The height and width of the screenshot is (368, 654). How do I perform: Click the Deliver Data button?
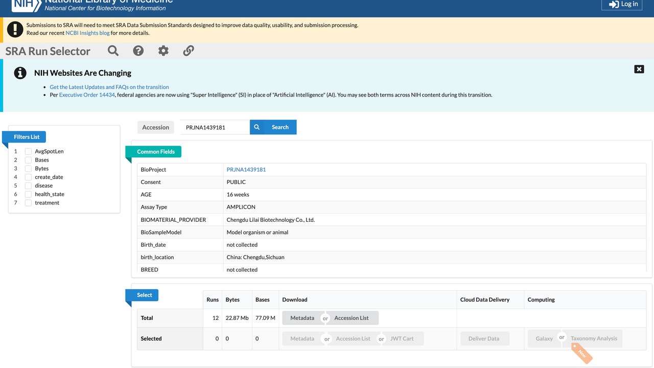coord(484,338)
